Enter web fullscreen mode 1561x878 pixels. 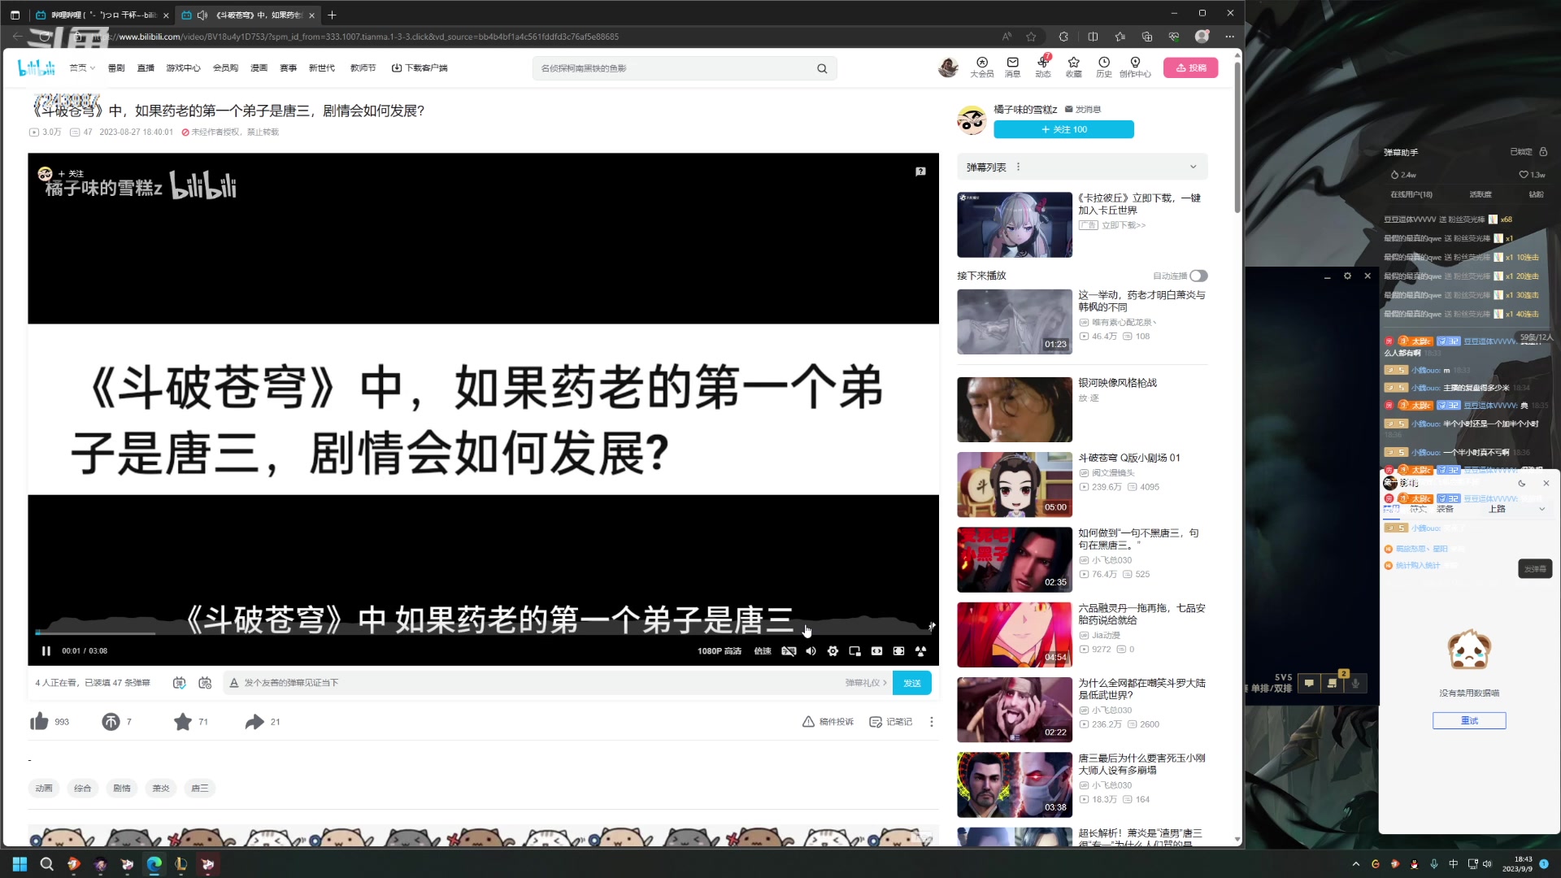[x=898, y=651]
